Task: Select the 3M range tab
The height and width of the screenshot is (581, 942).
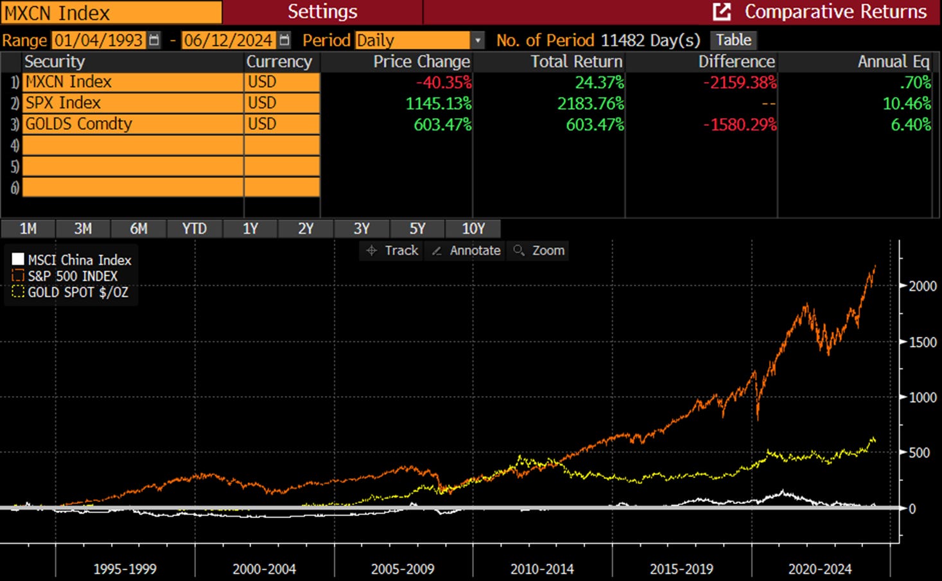Action: [x=83, y=229]
